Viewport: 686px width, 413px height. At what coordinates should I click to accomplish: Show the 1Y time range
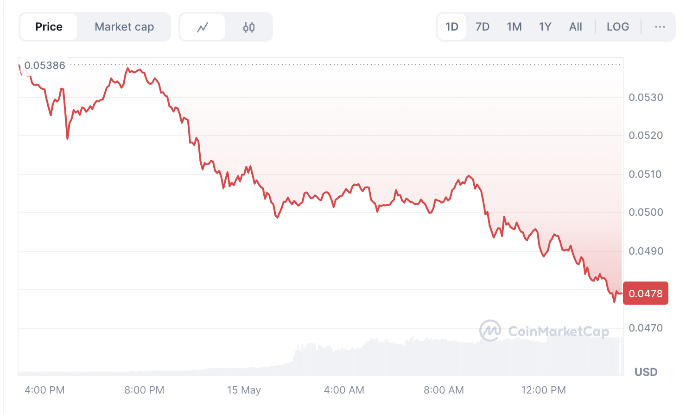click(545, 27)
